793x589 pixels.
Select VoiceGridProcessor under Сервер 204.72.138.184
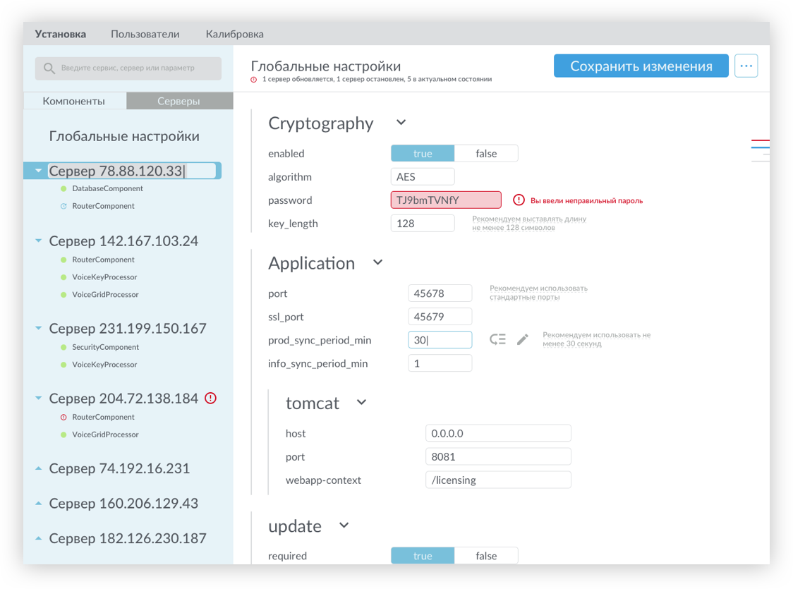click(105, 435)
